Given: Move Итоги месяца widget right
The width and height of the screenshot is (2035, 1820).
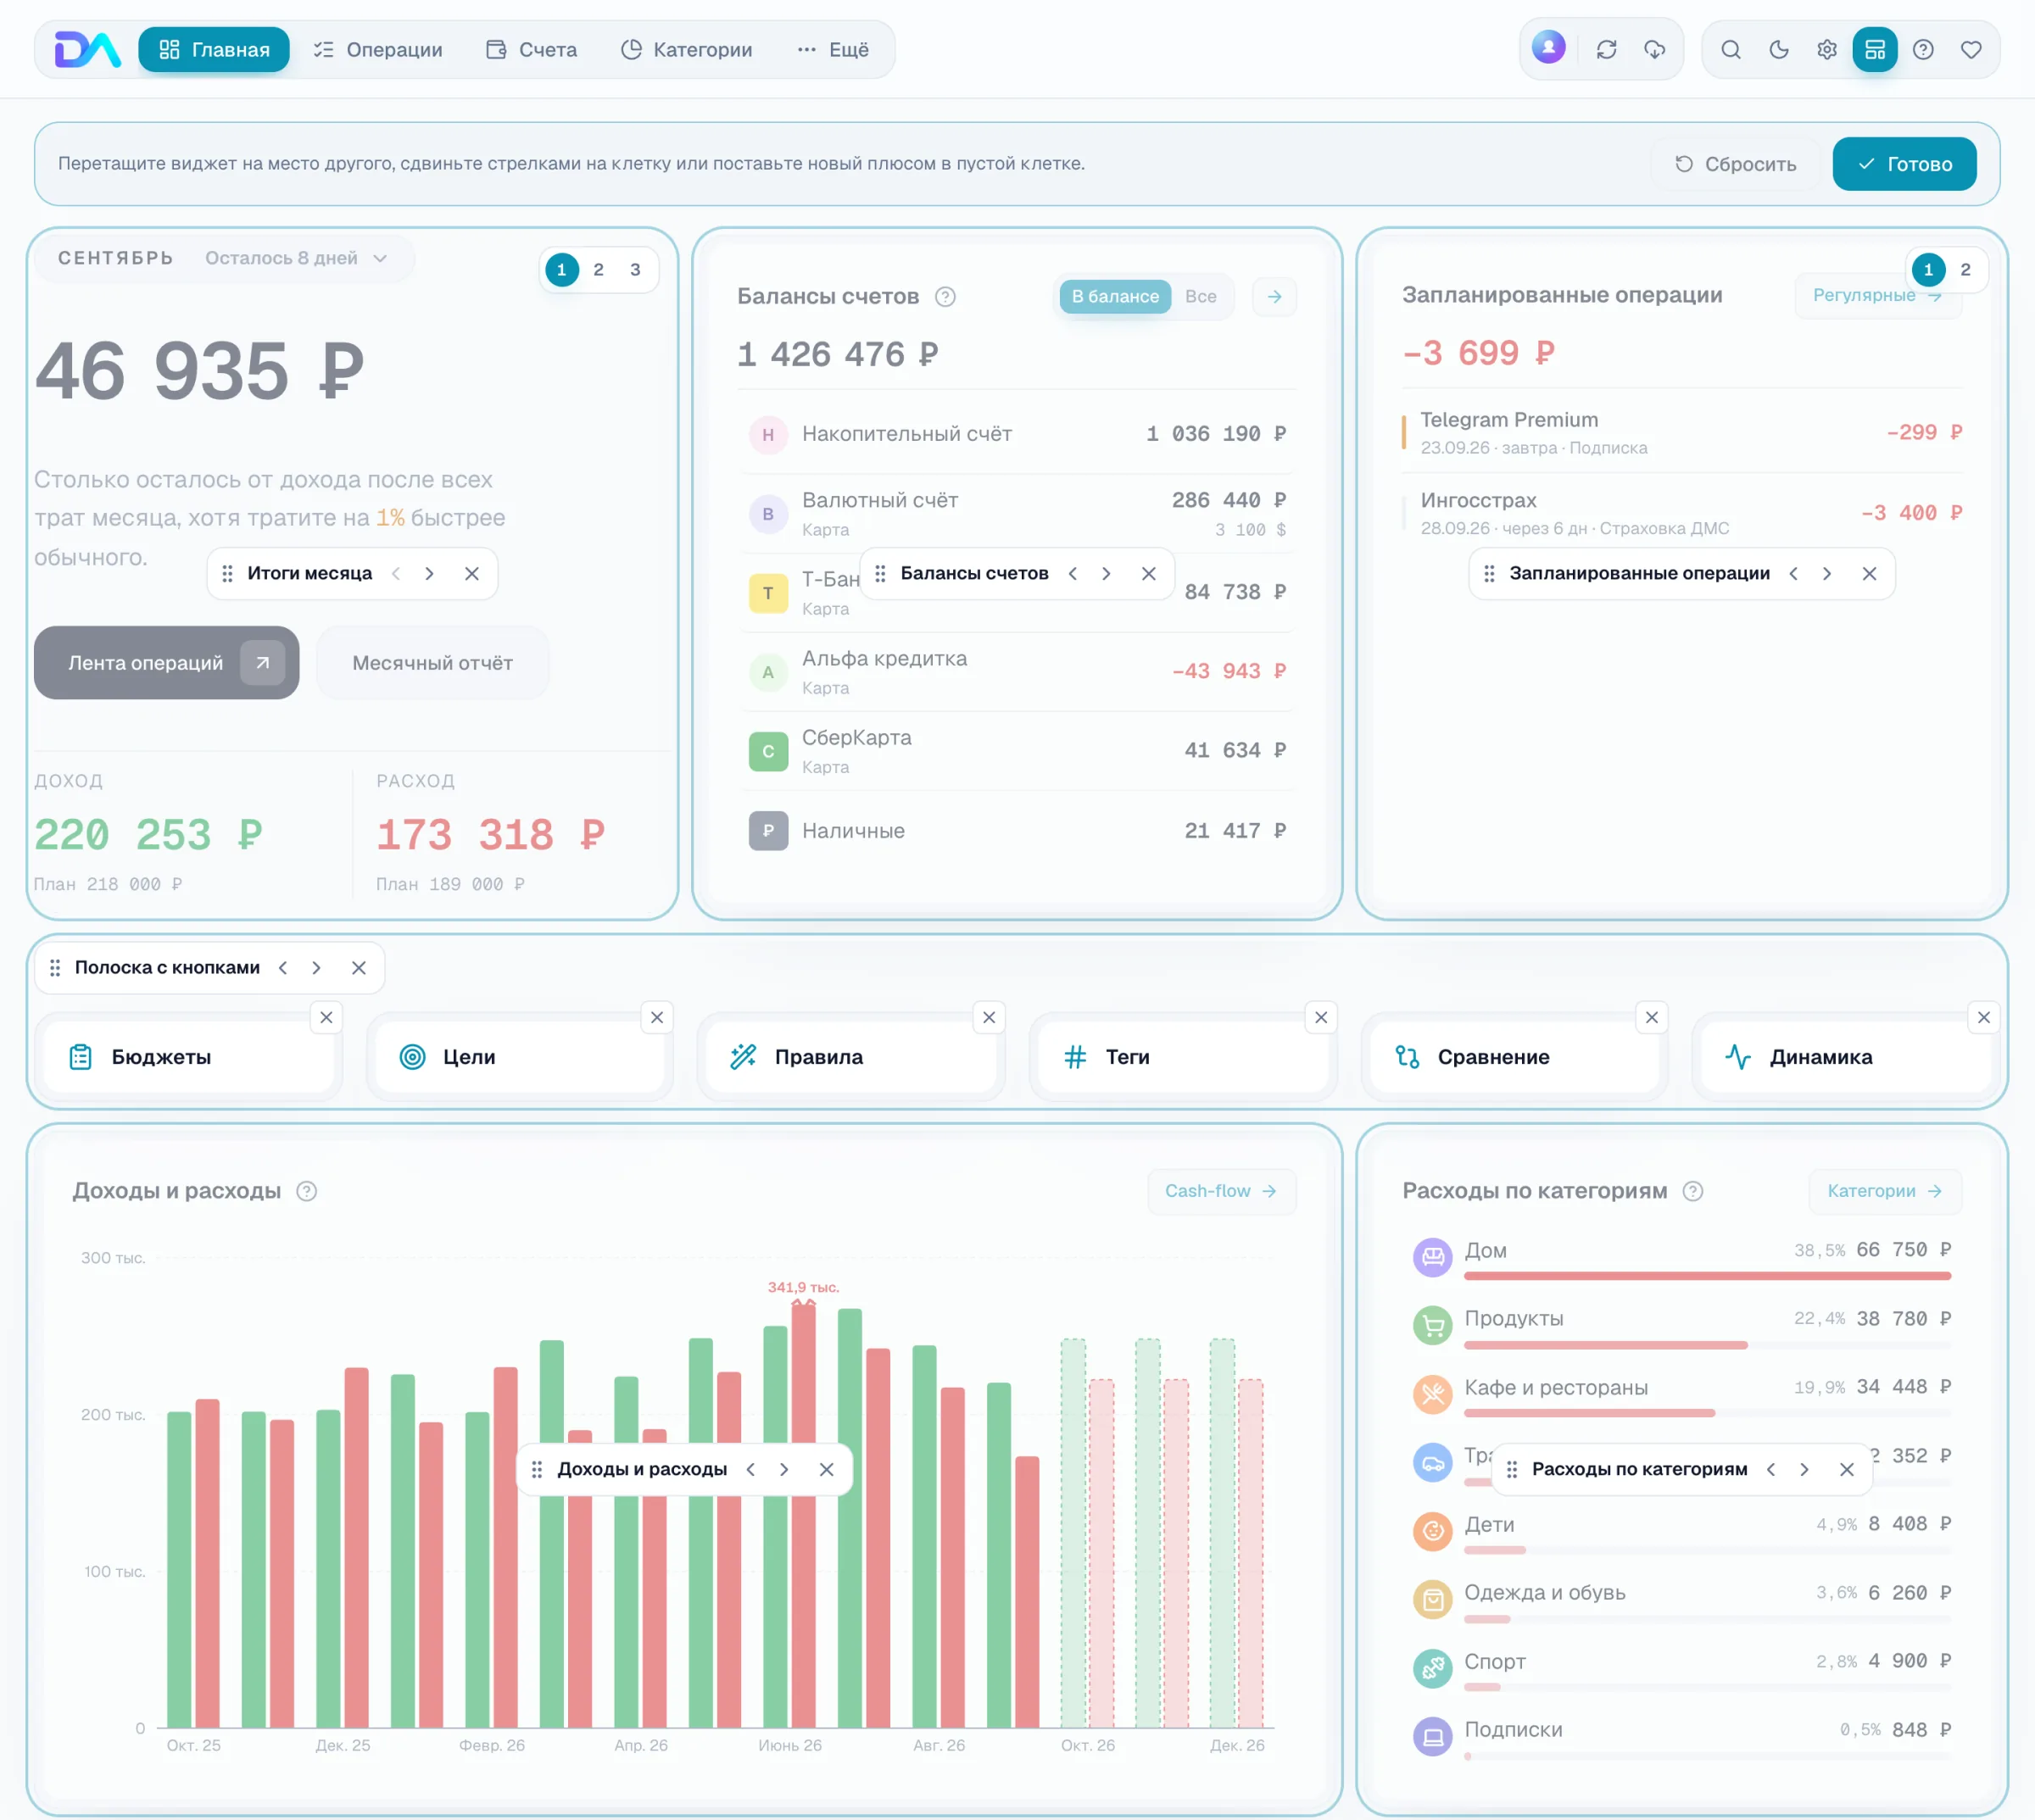Looking at the screenshot, I should point(429,573).
